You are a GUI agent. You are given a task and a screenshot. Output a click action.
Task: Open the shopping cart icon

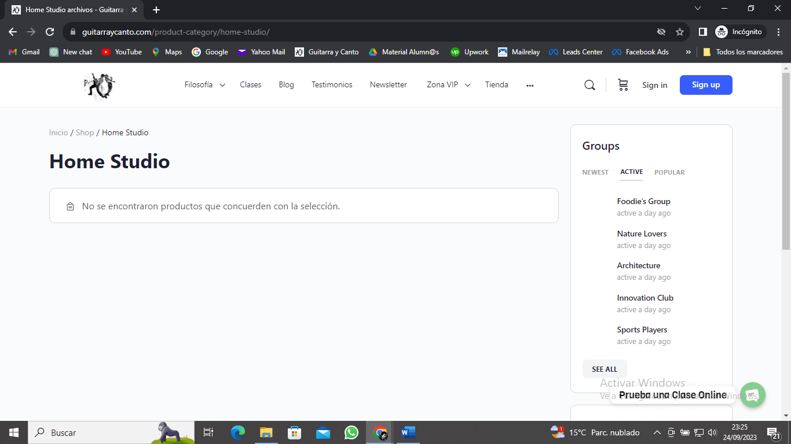pos(623,85)
